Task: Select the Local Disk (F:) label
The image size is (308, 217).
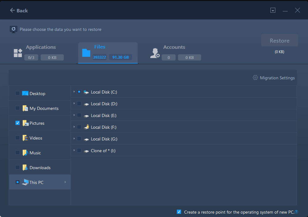Action: pos(104,127)
